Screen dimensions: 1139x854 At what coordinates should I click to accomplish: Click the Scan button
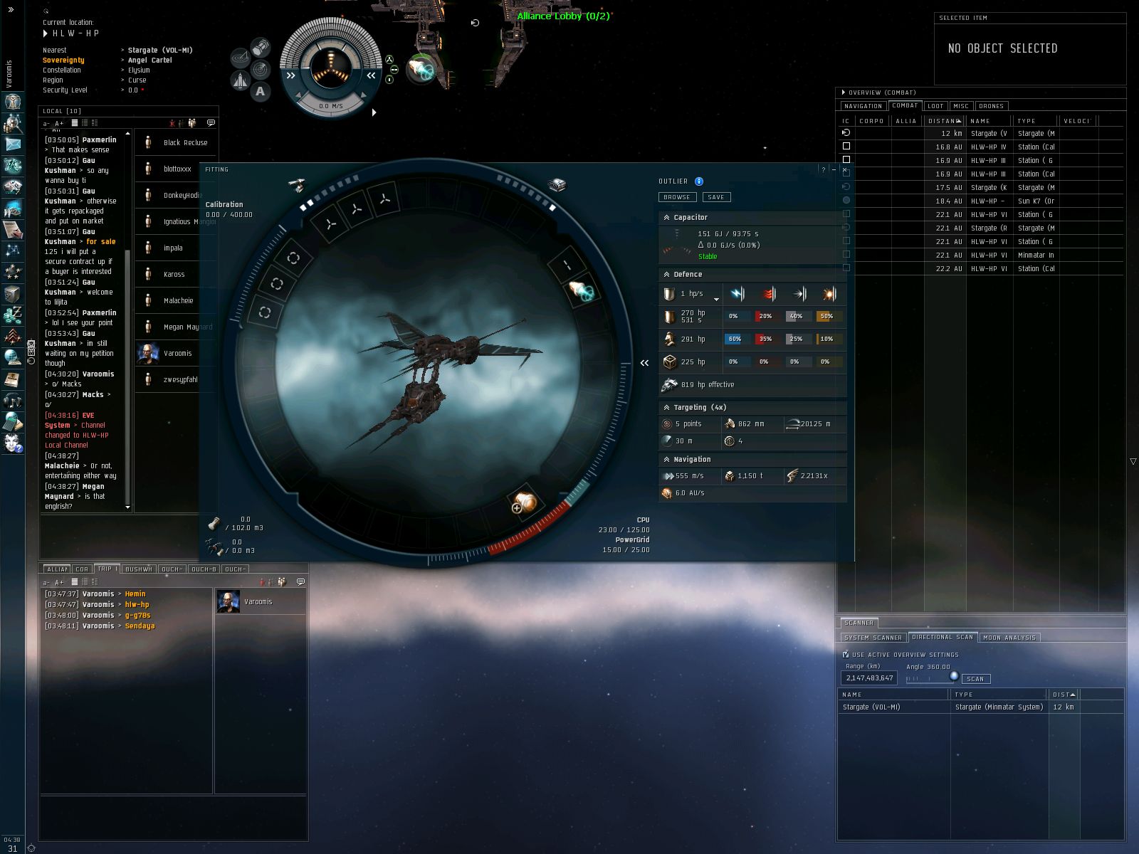pos(975,679)
